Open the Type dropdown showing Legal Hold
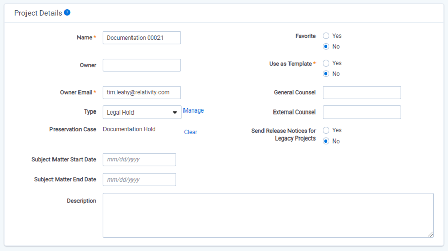 pyautogui.click(x=142, y=112)
